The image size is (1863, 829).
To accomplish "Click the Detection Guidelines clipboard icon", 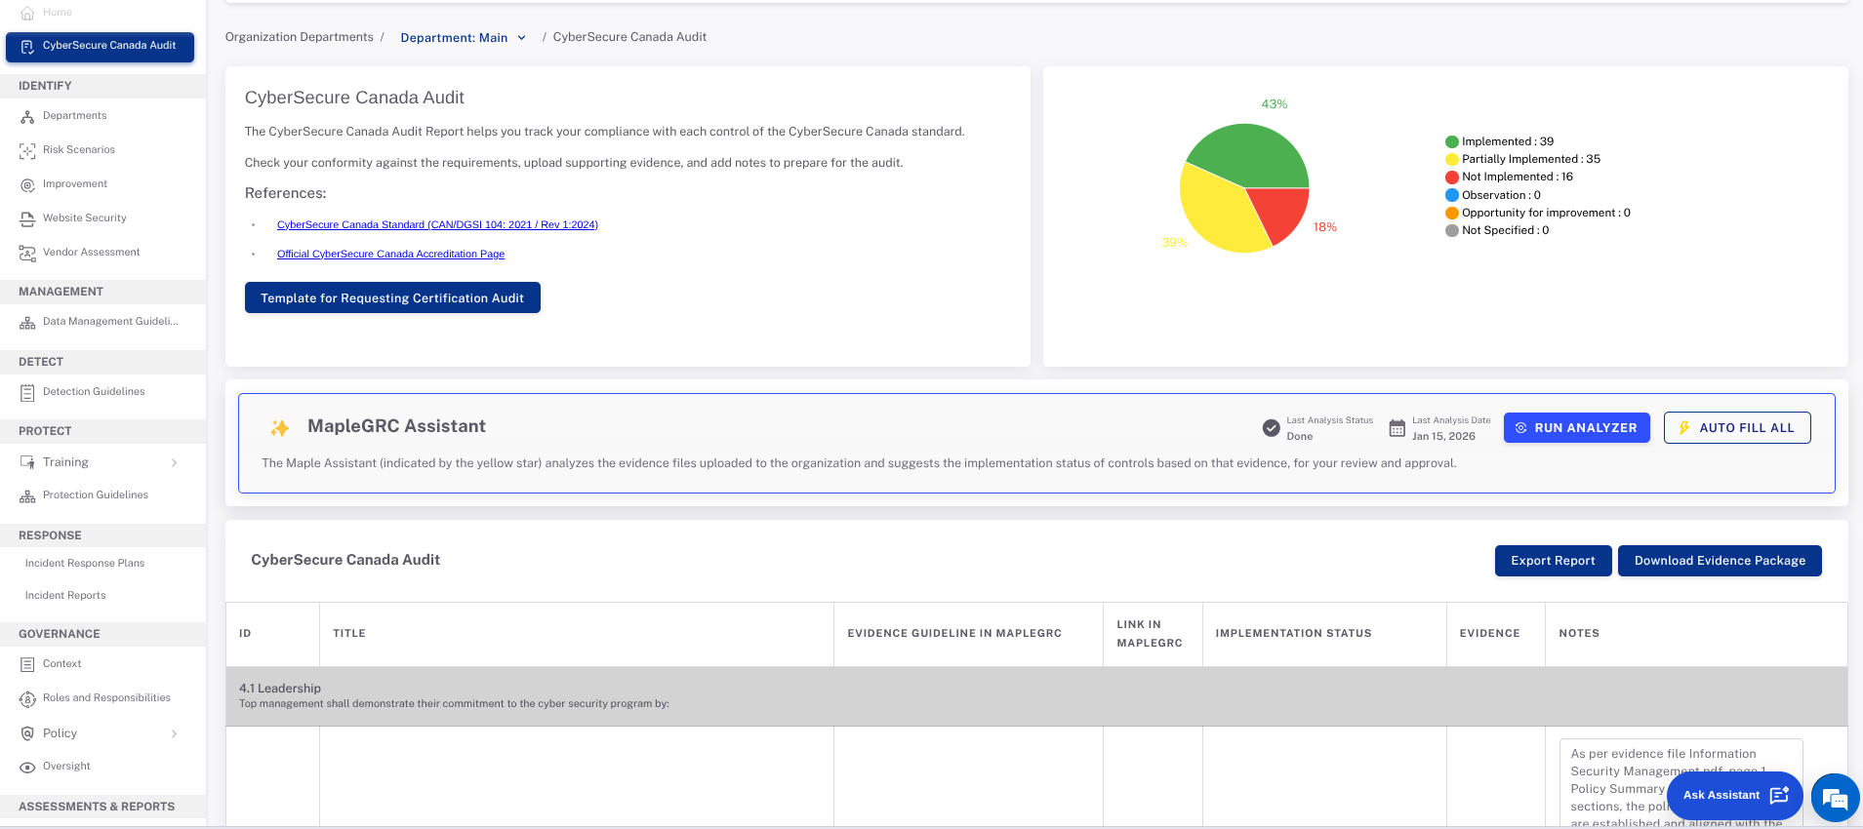I will tap(27, 392).
